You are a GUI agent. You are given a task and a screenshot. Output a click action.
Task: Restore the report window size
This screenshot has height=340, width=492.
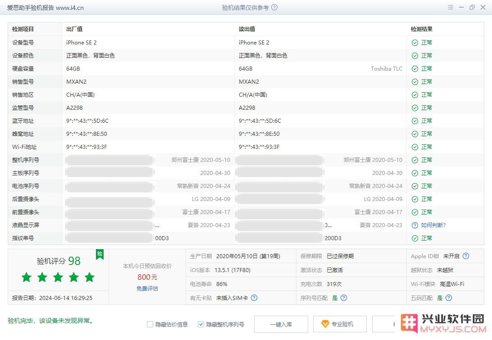[x=472, y=7]
